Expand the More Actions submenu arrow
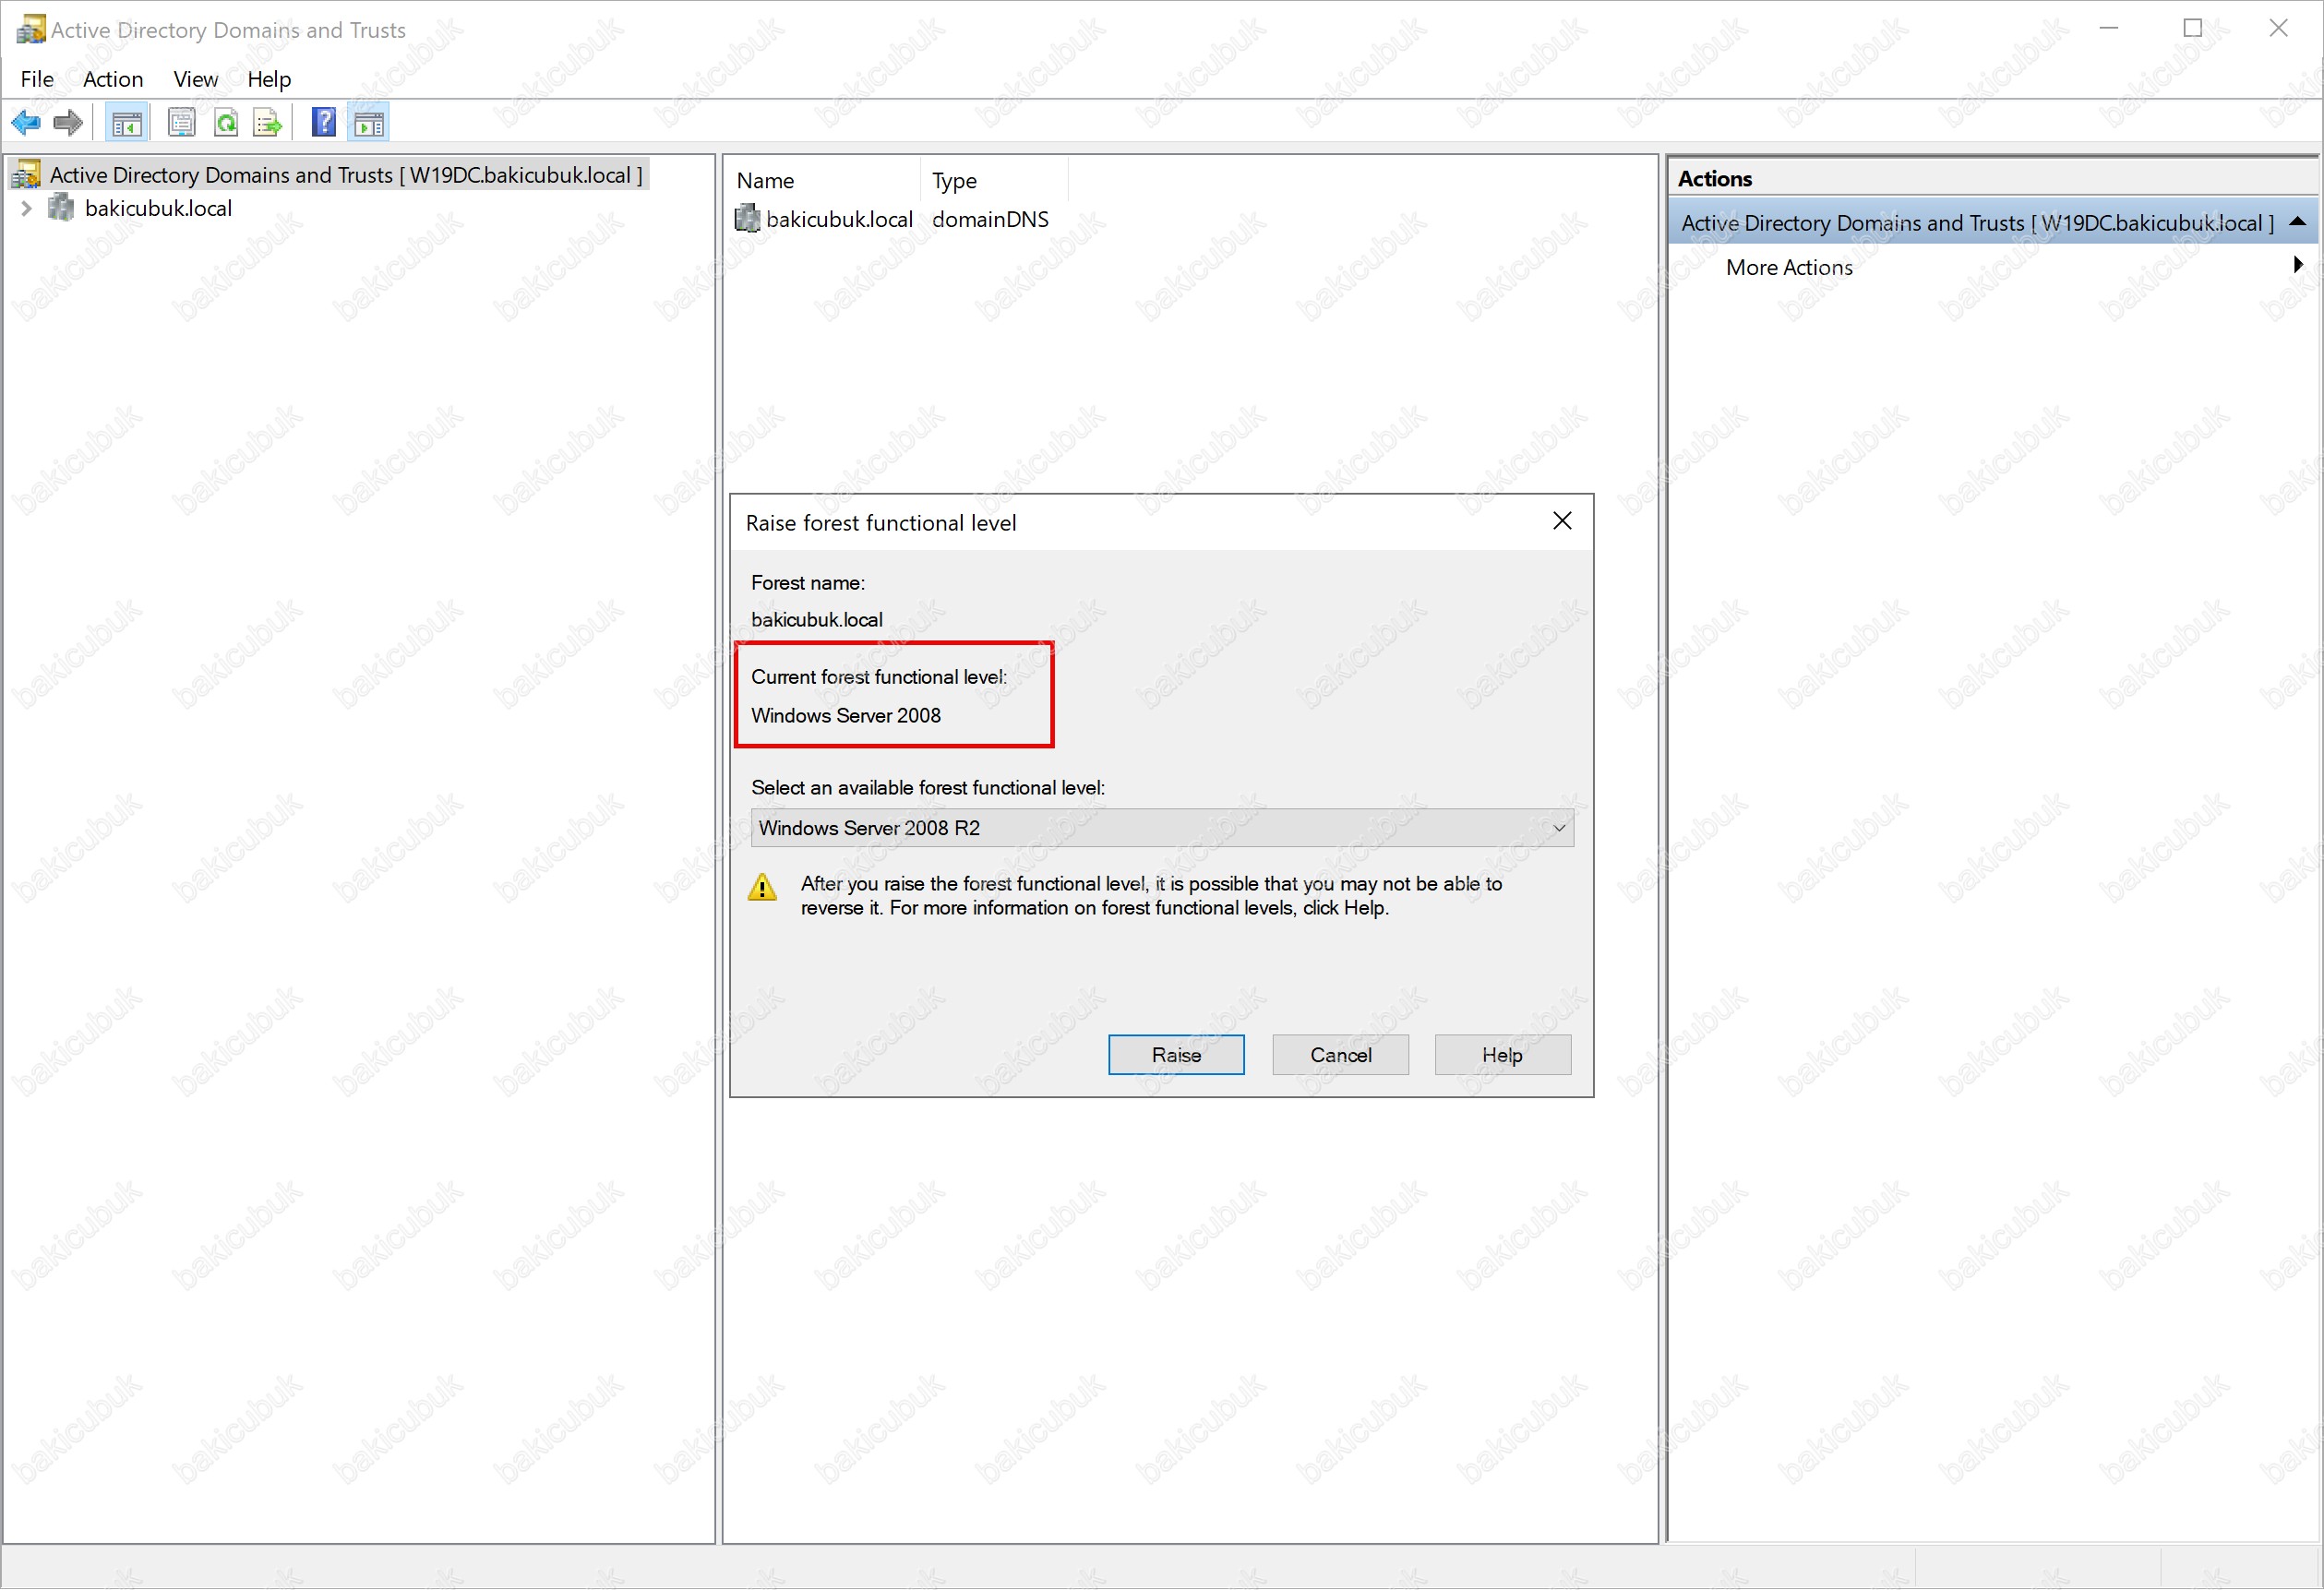This screenshot has width=2324, height=1590. tap(2298, 265)
